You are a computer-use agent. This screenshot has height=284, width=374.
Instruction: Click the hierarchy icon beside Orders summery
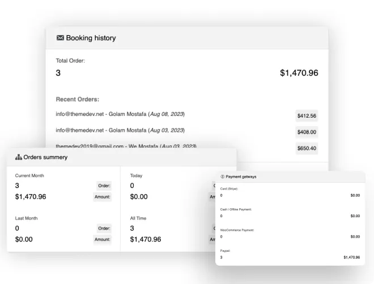click(x=18, y=157)
